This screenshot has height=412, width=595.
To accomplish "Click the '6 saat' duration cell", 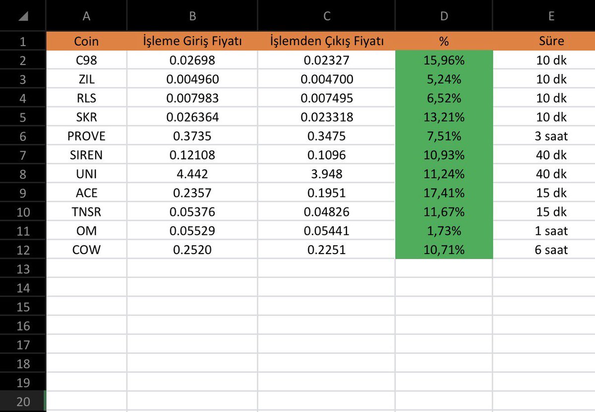I will pos(544,250).
